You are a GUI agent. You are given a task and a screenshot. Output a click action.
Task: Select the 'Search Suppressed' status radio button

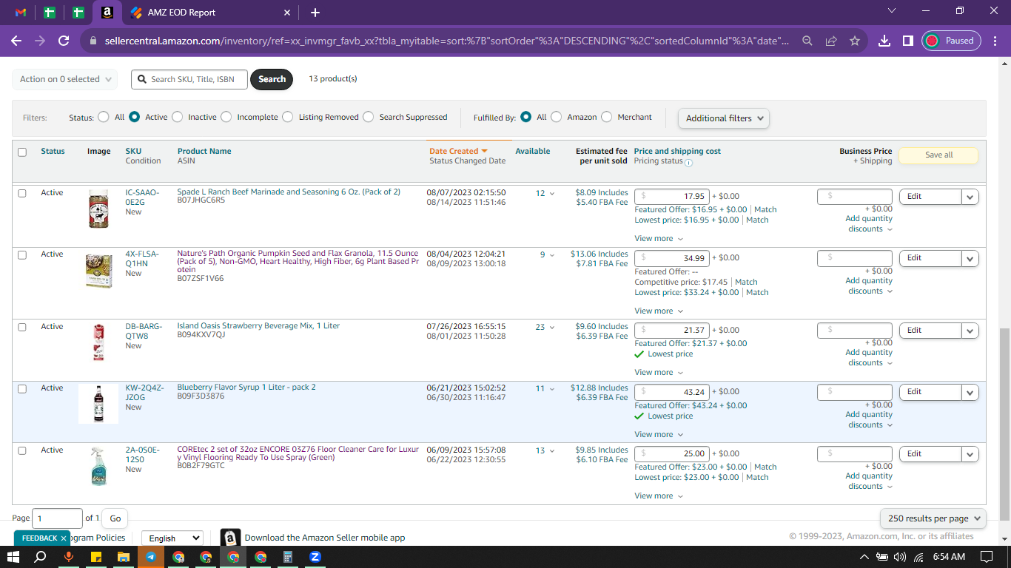(369, 117)
